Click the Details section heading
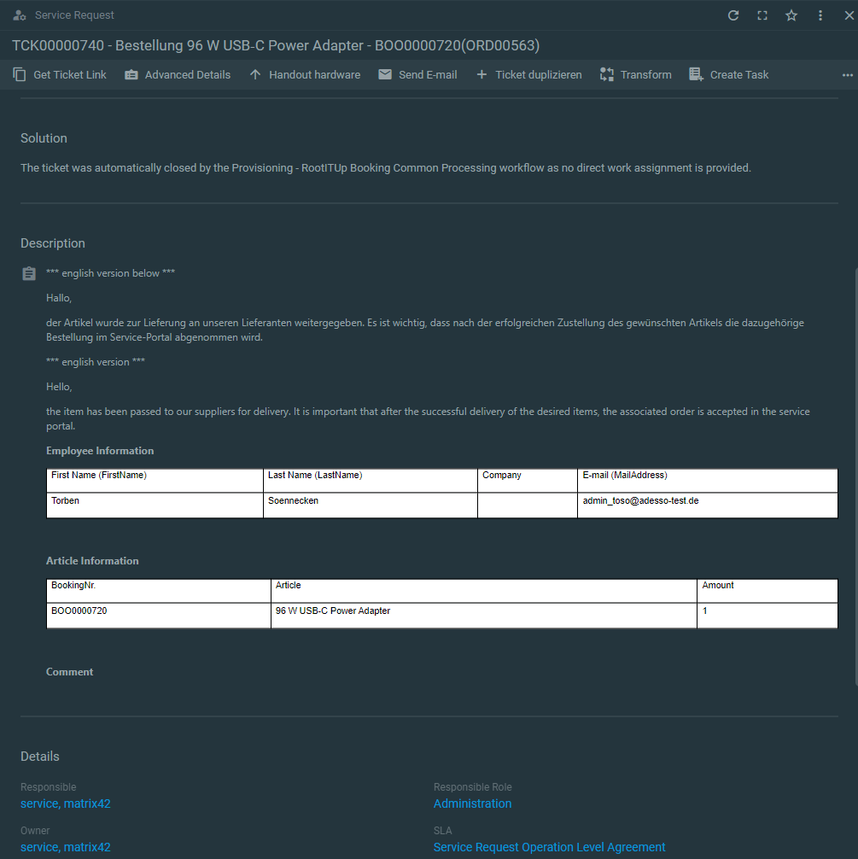The height and width of the screenshot is (859, 858). (x=39, y=757)
